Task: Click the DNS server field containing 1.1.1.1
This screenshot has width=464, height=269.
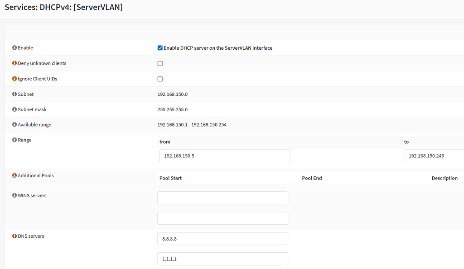Action: 222,259
